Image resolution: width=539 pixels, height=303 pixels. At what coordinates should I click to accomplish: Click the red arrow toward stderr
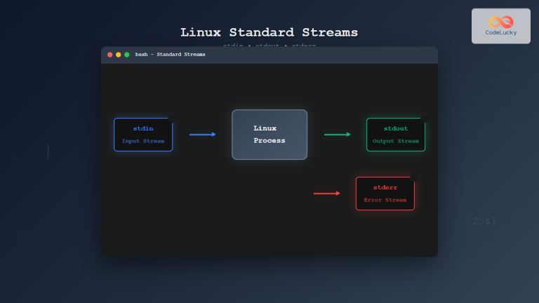(x=327, y=193)
